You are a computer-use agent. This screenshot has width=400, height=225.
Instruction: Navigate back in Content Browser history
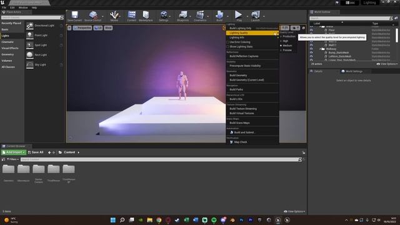tap(49, 152)
